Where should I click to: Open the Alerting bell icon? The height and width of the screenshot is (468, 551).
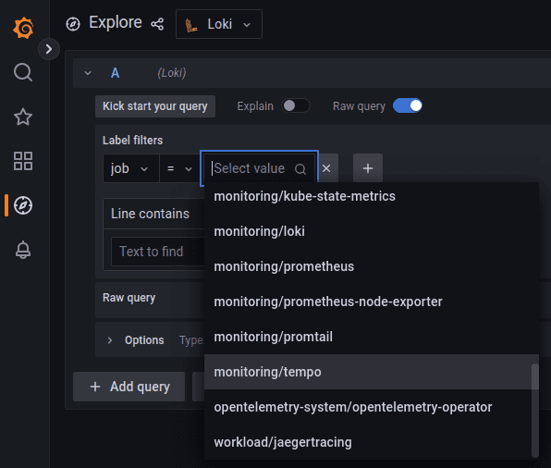pos(23,250)
